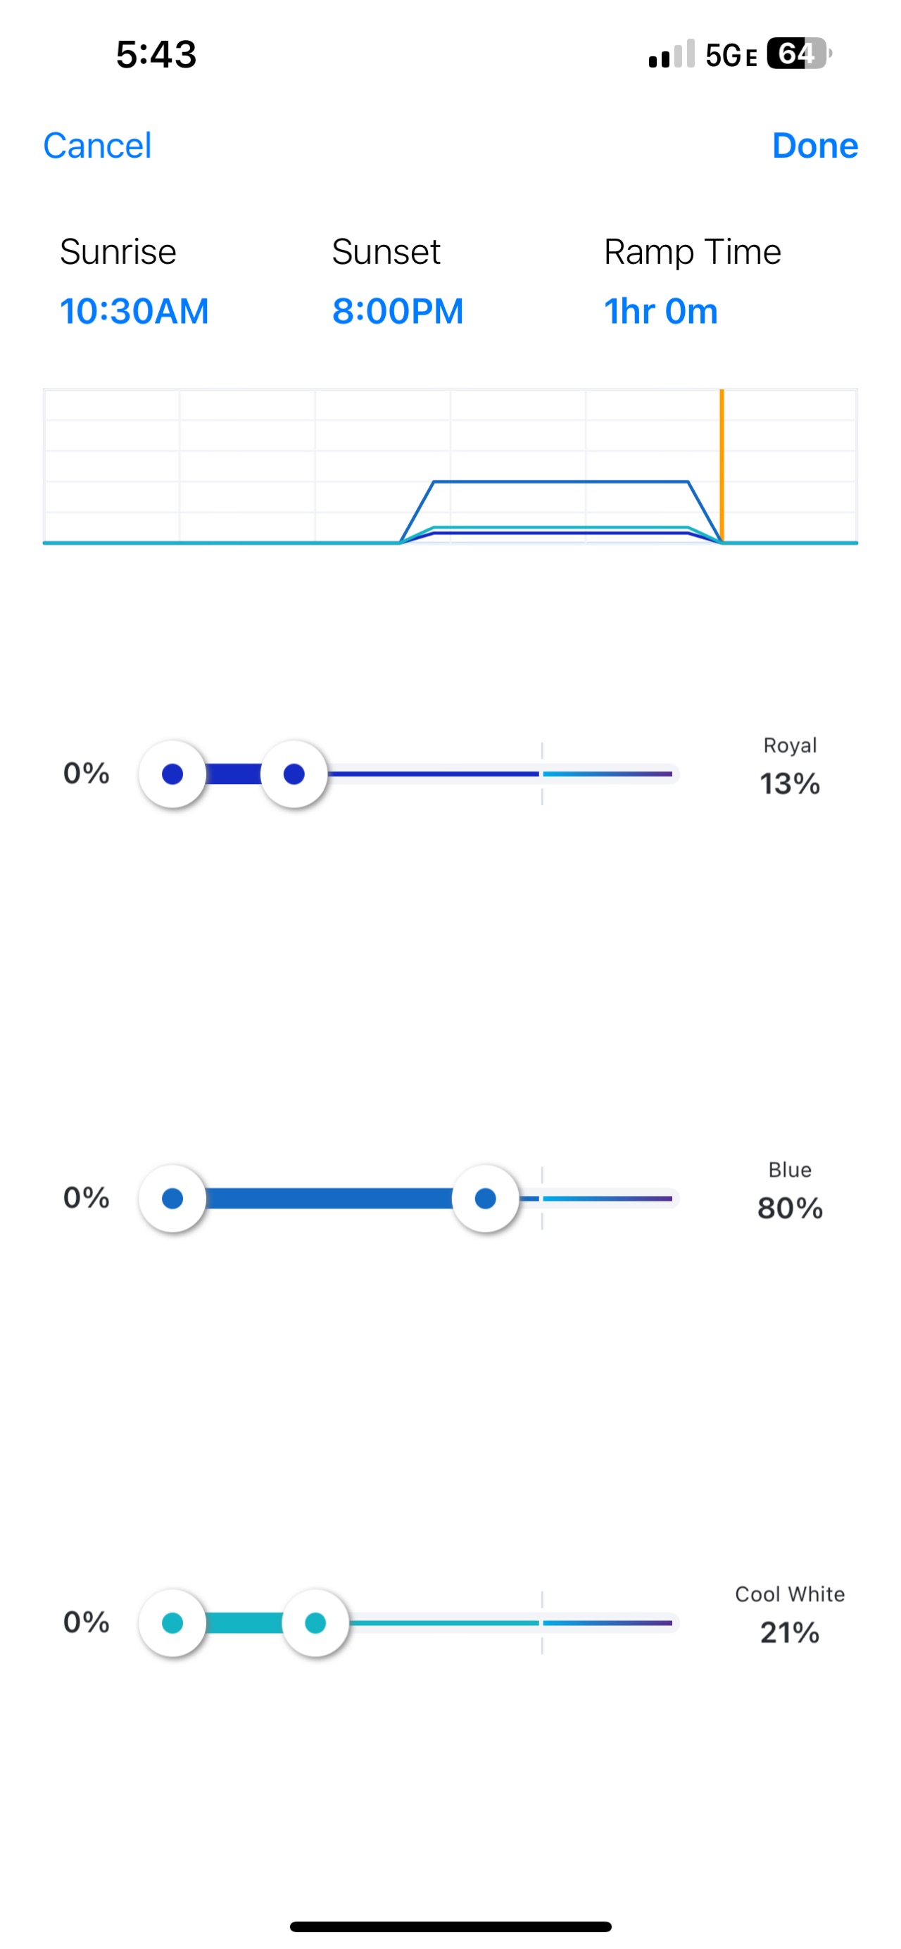Tap the Cancel button
The image size is (901, 1949).
tap(97, 145)
